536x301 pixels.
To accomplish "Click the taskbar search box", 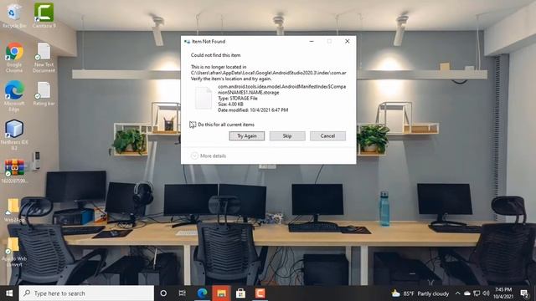I will 86,293.
